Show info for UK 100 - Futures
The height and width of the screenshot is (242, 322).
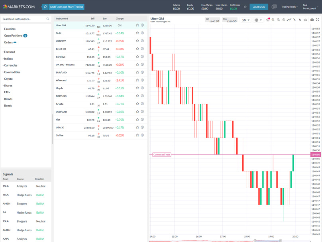(142, 65)
